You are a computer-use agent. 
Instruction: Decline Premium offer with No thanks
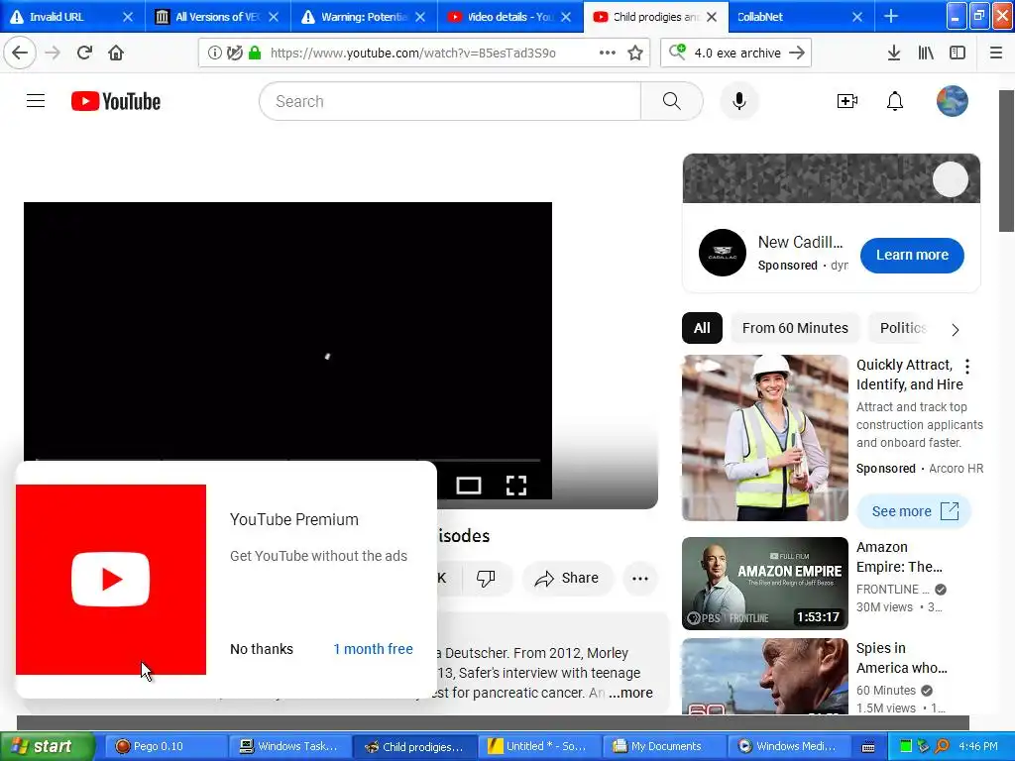pos(262,649)
